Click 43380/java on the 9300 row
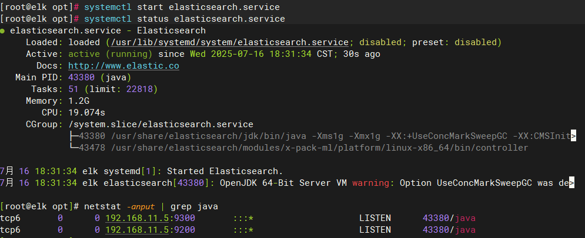The height and width of the screenshot is (238, 585). point(449,218)
